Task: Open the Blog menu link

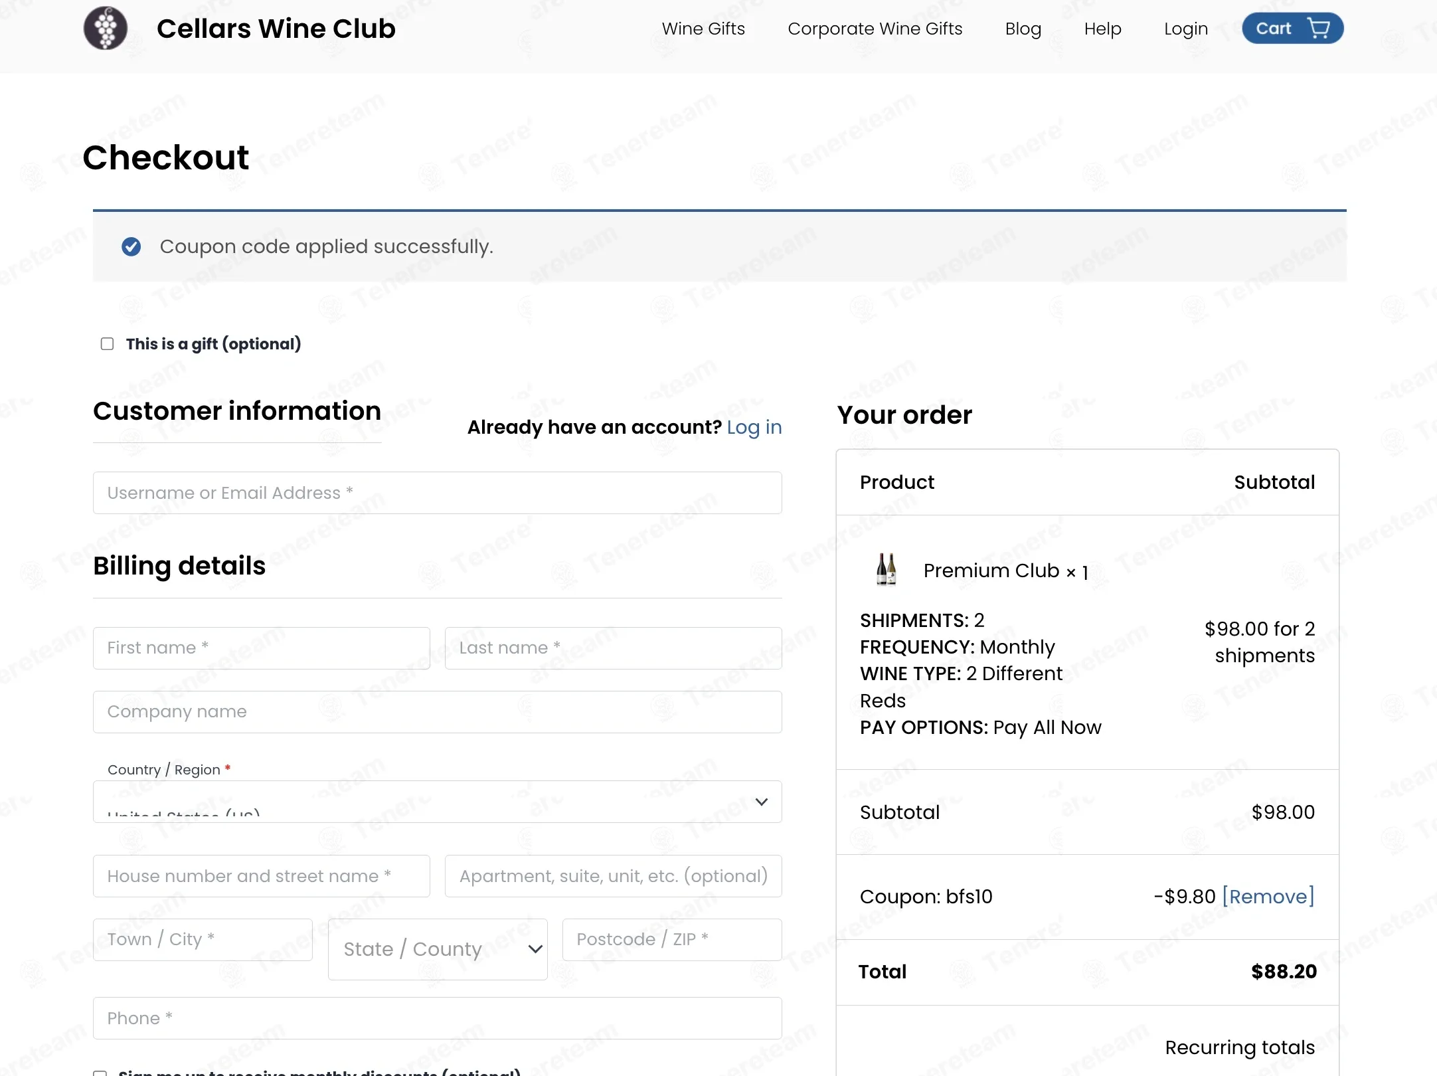Action: (1023, 29)
